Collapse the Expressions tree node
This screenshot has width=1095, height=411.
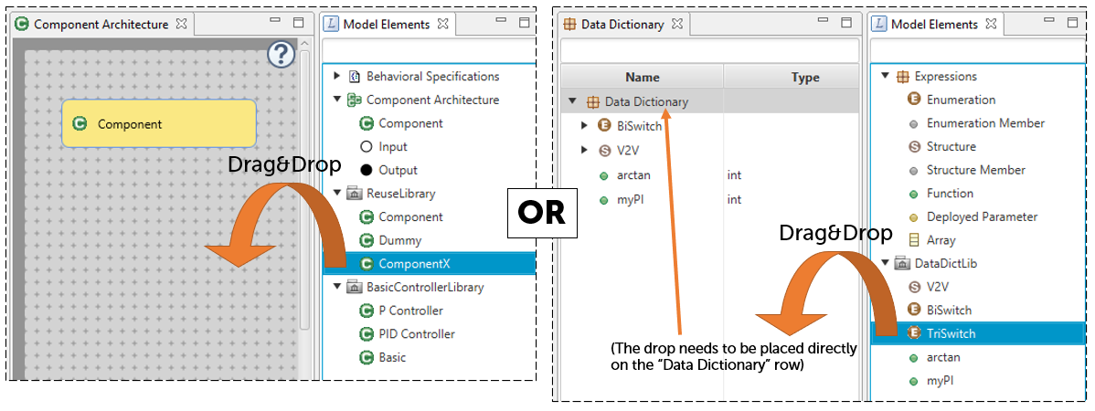(886, 76)
